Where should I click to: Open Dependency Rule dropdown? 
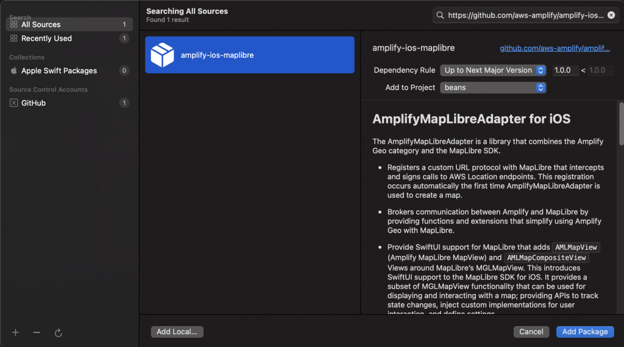point(493,71)
